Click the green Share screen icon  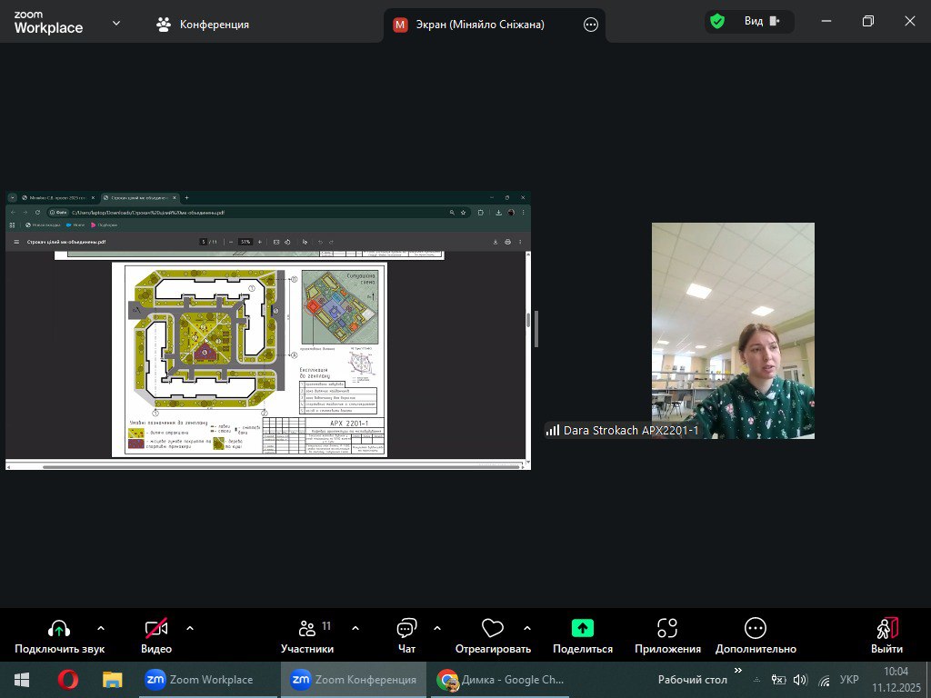click(582, 628)
